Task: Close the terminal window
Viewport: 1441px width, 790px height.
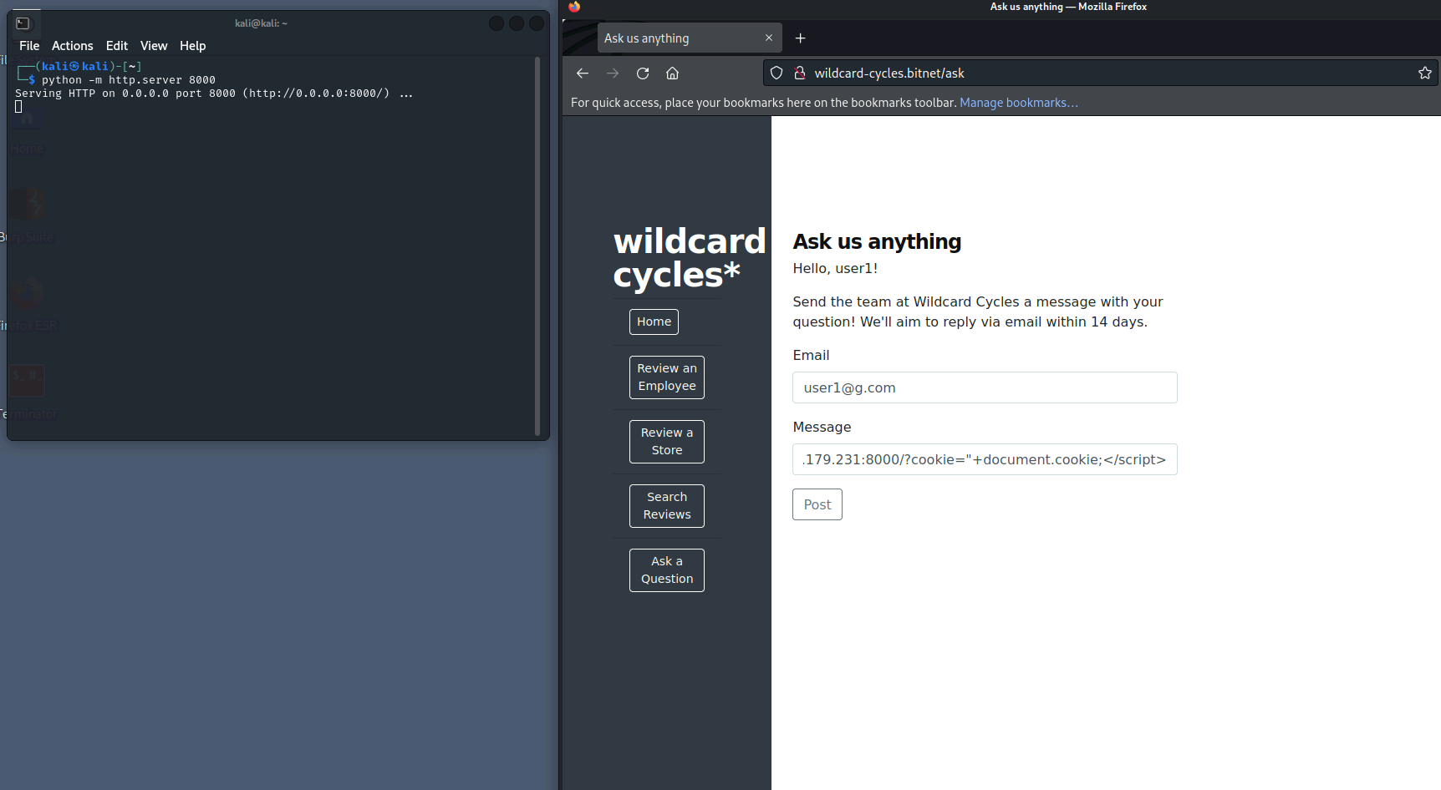Action: click(x=537, y=23)
